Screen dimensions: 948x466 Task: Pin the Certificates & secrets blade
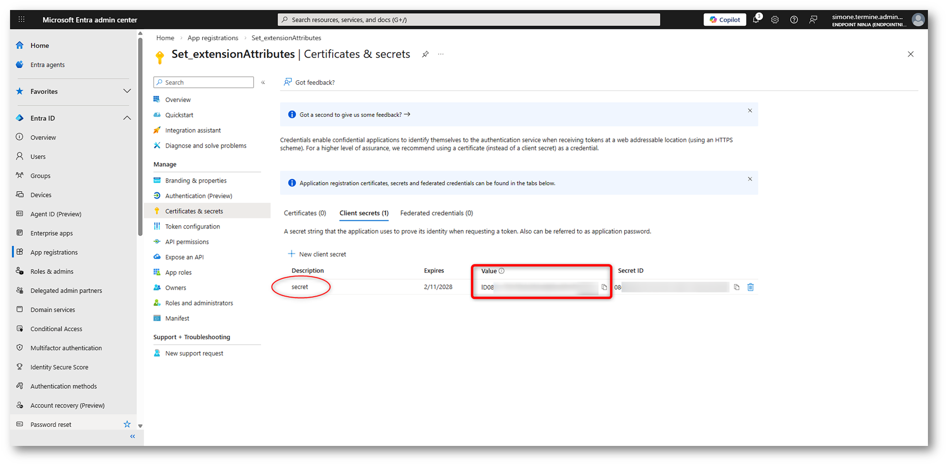[425, 54]
